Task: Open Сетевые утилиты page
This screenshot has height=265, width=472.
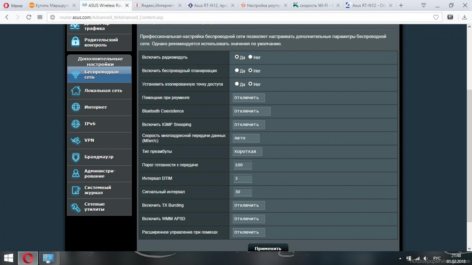Action: coord(99,207)
